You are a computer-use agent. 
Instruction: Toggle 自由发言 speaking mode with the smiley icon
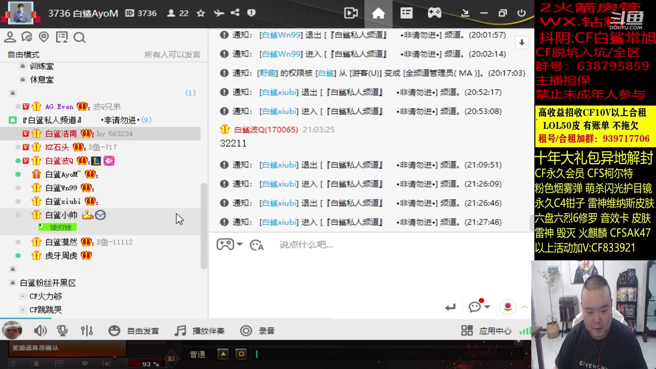click(x=114, y=330)
